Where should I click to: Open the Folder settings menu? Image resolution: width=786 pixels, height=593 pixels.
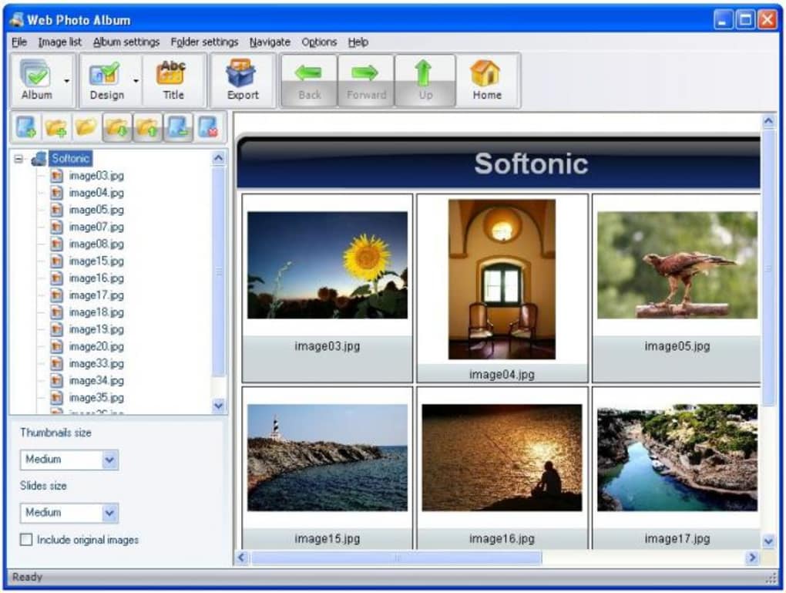coord(204,42)
